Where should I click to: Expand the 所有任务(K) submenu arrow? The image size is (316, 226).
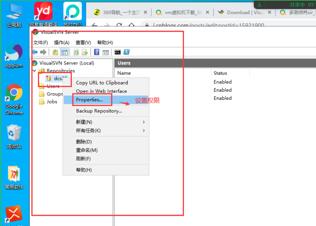pyautogui.click(x=144, y=131)
